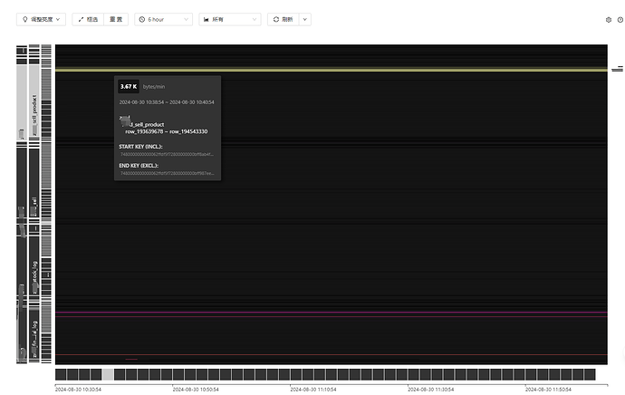The image size is (625, 395).
Task: Activate the 框选 box-select button
Action: pos(88,19)
